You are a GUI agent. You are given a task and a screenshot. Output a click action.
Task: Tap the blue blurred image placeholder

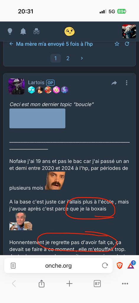coord(37,118)
